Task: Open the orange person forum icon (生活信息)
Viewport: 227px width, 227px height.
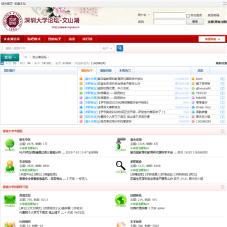Action: [x=10, y=167]
